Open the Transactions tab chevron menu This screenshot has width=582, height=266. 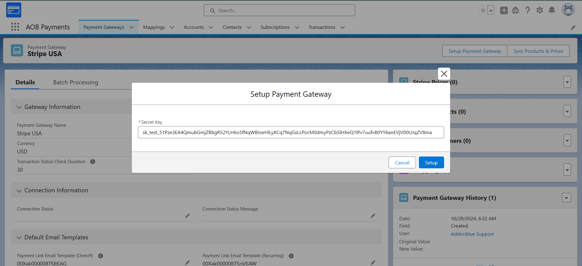(x=343, y=27)
